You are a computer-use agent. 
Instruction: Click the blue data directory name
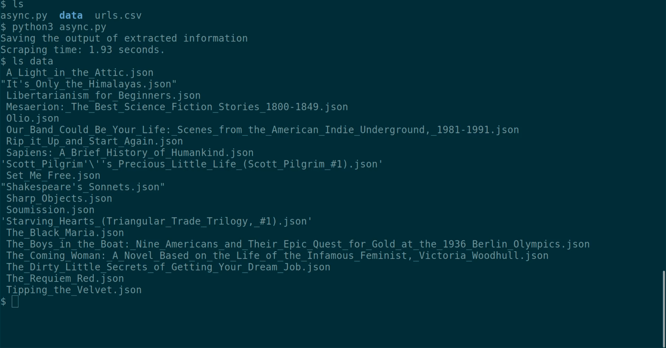[71, 15]
